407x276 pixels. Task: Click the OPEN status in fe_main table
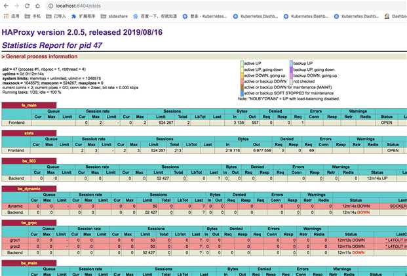click(x=386, y=123)
